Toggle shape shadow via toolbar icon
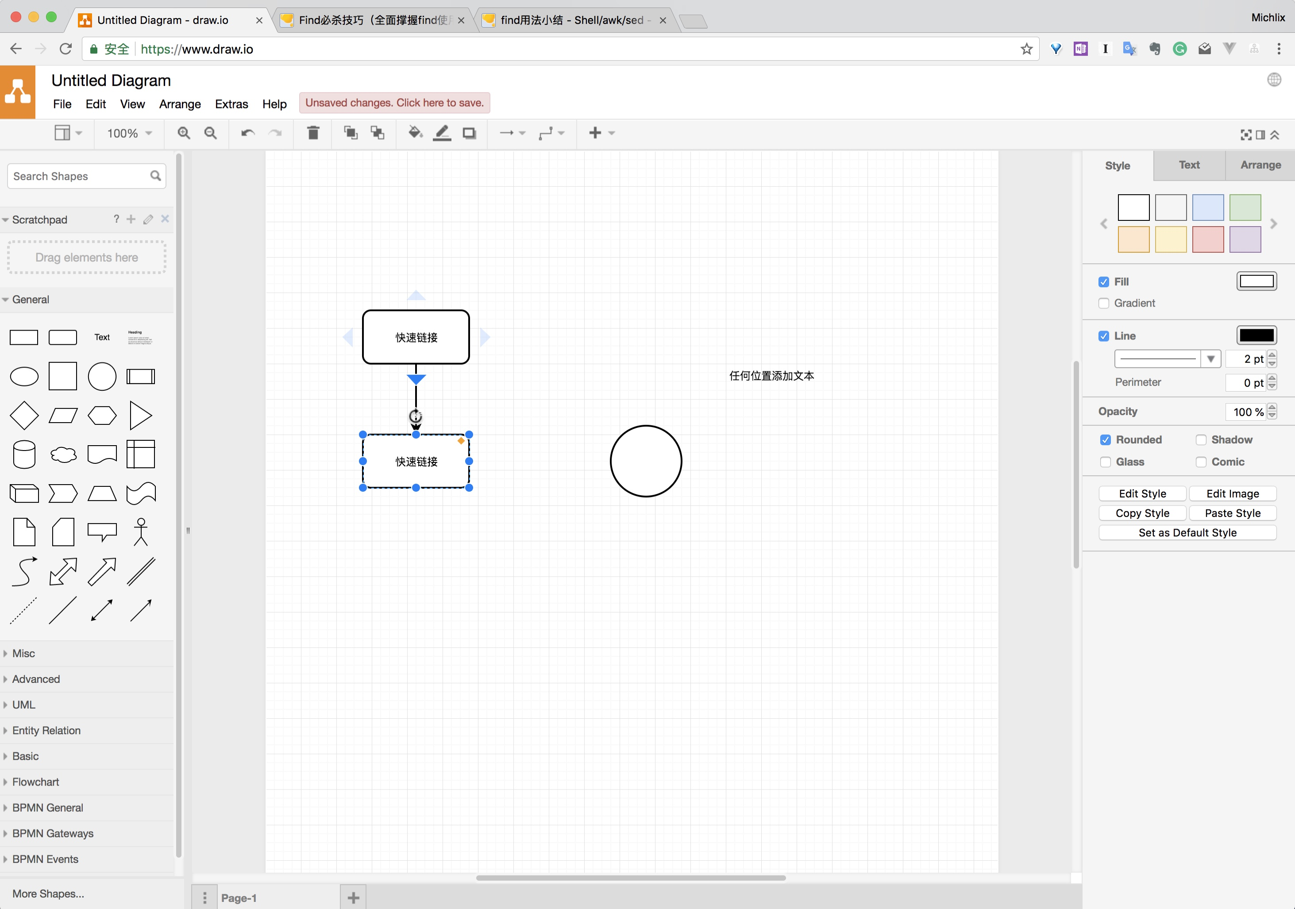Image resolution: width=1295 pixels, height=909 pixels. click(469, 133)
